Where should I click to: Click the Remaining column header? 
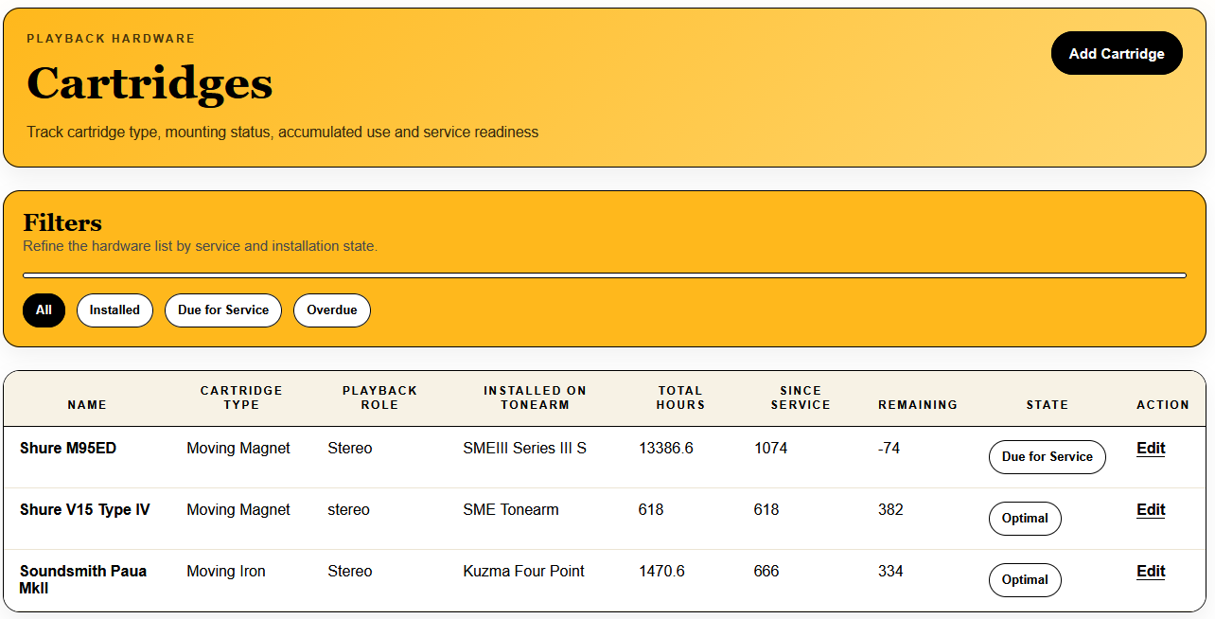coord(918,405)
